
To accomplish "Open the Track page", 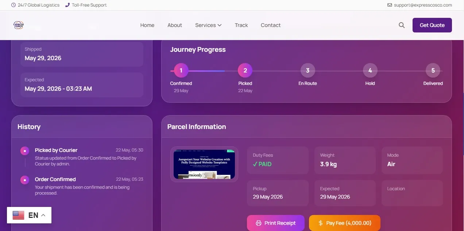I will (x=241, y=25).
